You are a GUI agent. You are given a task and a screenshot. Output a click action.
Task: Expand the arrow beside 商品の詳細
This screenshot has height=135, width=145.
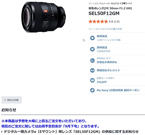pyautogui.click(x=5, y=100)
